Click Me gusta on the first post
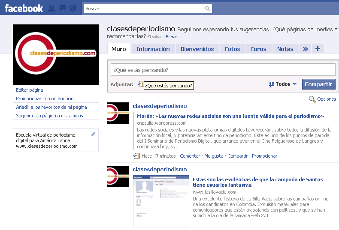339x230 pixels. coord(214,156)
